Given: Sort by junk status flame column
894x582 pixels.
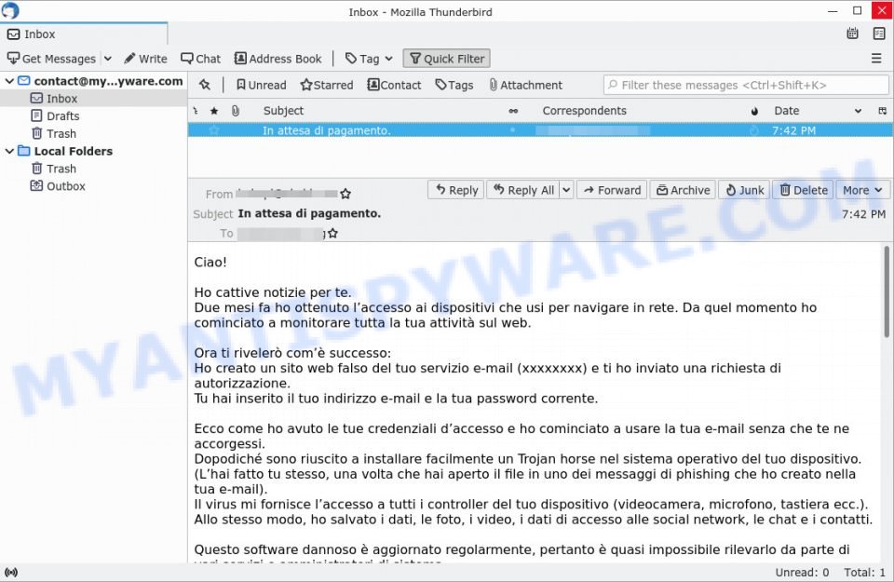Looking at the screenshot, I should (754, 111).
